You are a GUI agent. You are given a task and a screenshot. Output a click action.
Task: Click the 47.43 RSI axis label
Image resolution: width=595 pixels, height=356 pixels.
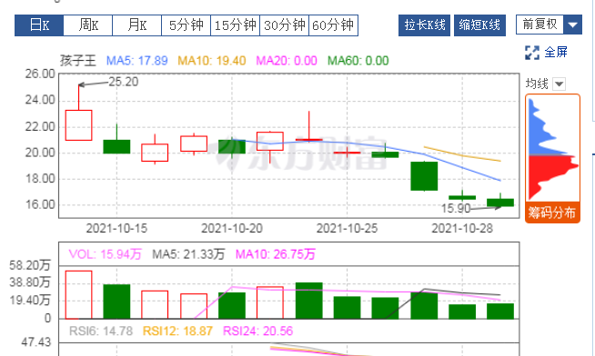pos(36,342)
